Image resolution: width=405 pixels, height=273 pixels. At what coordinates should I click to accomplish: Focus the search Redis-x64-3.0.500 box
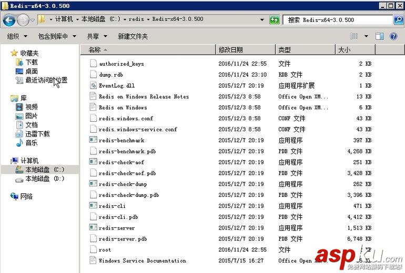point(338,19)
